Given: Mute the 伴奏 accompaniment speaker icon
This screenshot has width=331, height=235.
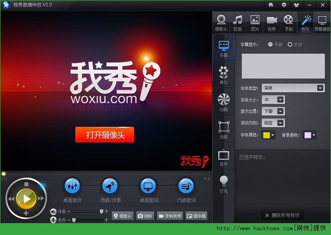Looking at the screenshot, I should (53, 211).
